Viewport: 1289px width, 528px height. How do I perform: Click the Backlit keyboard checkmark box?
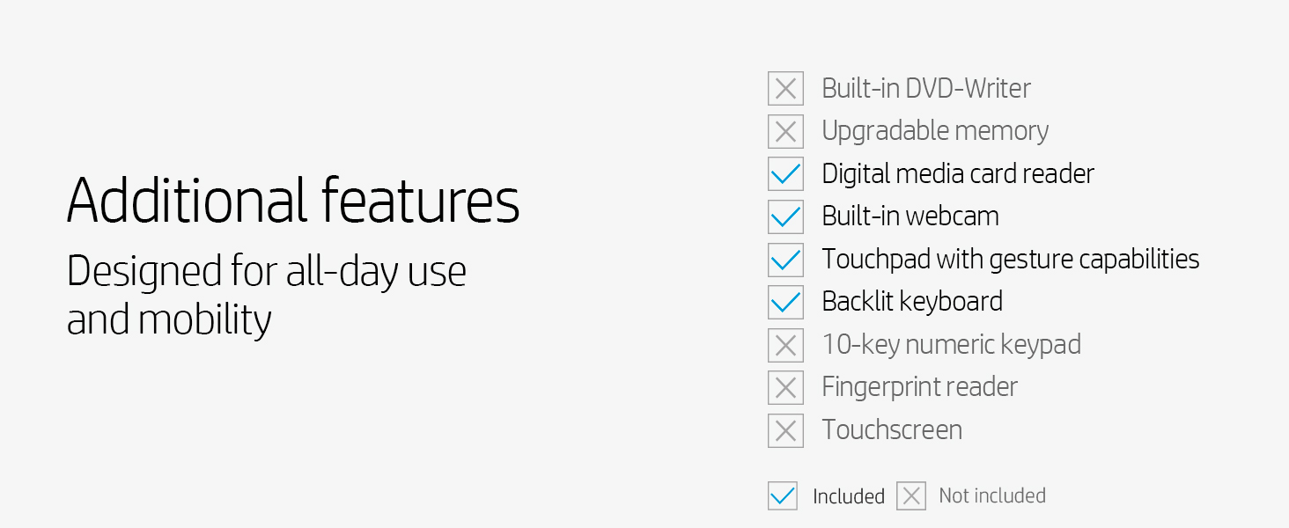pyautogui.click(x=785, y=302)
